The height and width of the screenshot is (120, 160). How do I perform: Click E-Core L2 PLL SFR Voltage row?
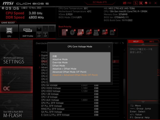(x=80, y=115)
